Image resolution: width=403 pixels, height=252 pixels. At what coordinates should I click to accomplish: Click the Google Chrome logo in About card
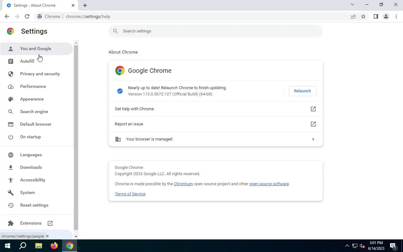click(120, 71)
